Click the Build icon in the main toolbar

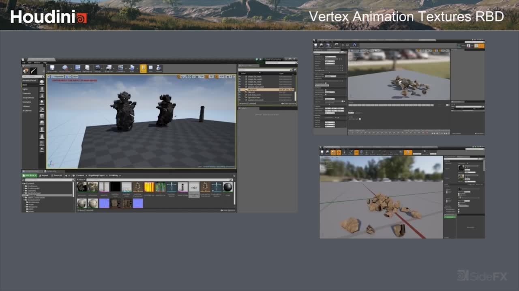click(x=133, y=68)
